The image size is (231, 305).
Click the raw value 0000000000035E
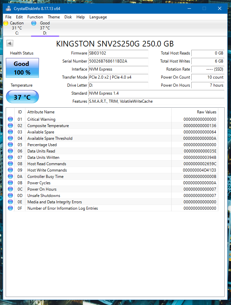200,151
